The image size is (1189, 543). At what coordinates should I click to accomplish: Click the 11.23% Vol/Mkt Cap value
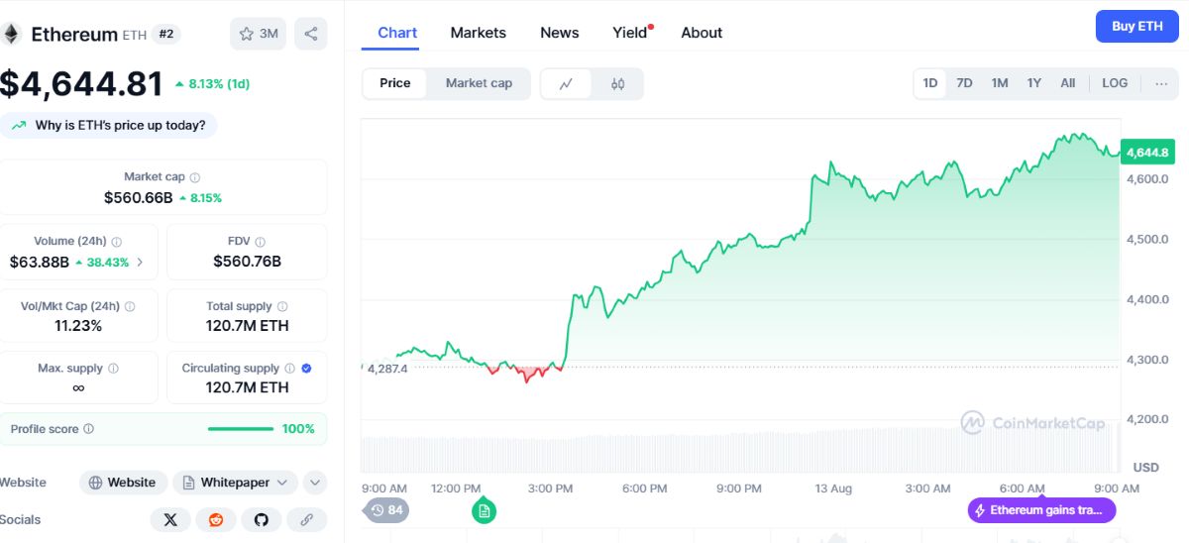(x=78, y=325)
